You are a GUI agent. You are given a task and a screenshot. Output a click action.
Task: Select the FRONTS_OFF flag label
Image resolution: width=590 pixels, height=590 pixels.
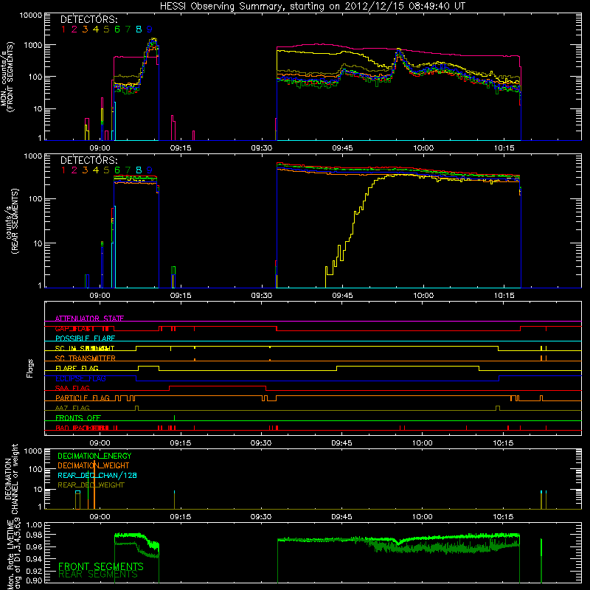coord(78,418)
